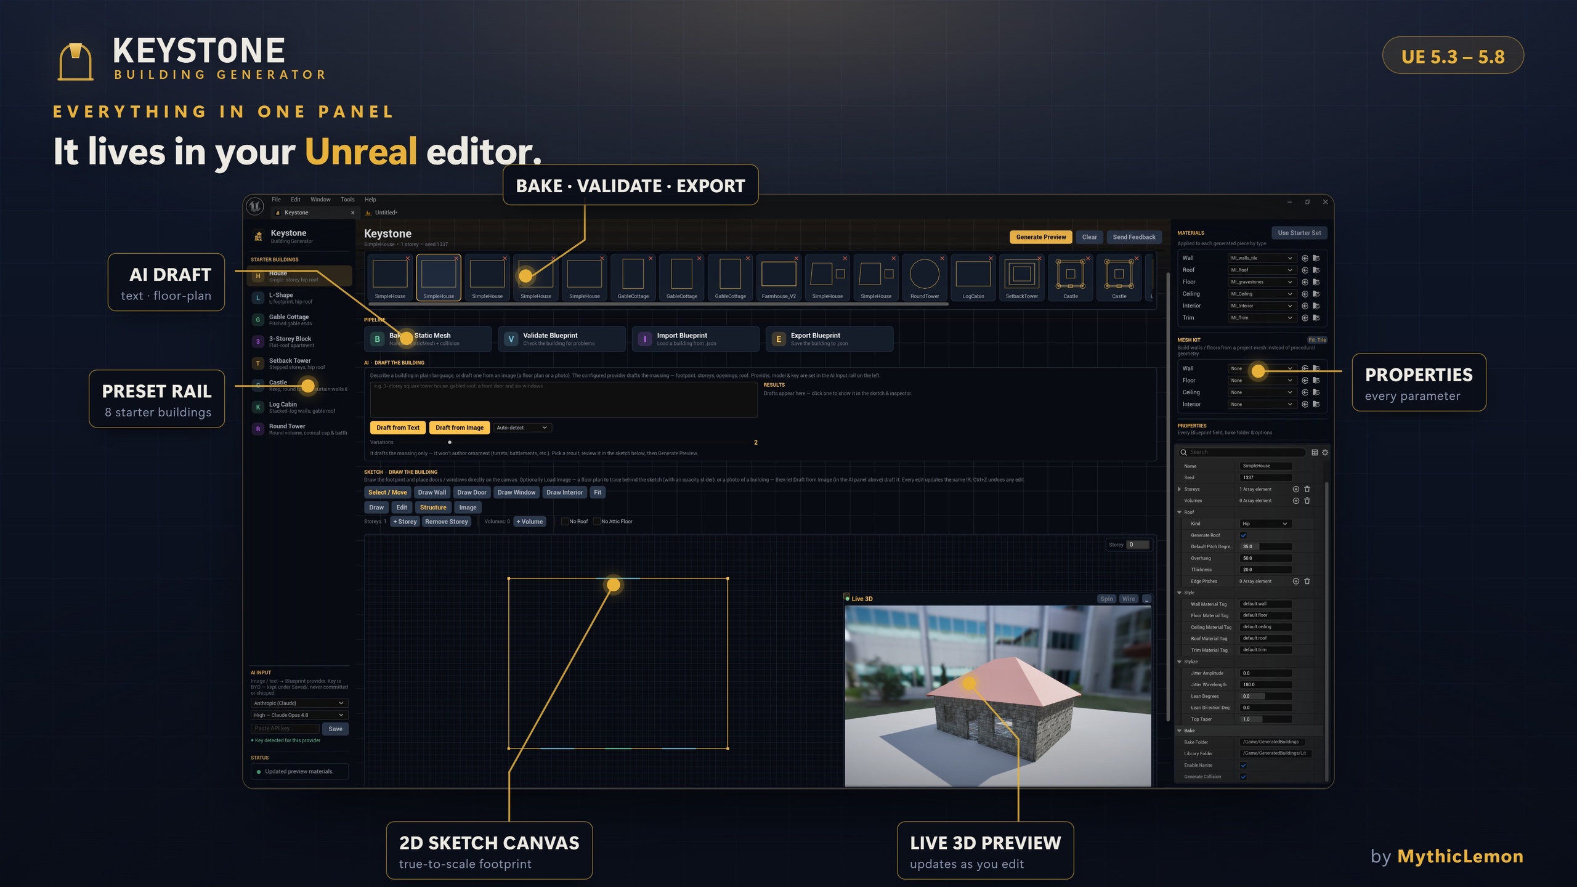Click the Use Starter Set button
The height and width of the screenshot is (887, 1577).
click(1299, 233)
